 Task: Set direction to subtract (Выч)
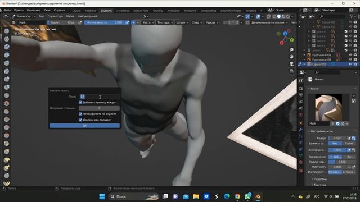point(349,157)
